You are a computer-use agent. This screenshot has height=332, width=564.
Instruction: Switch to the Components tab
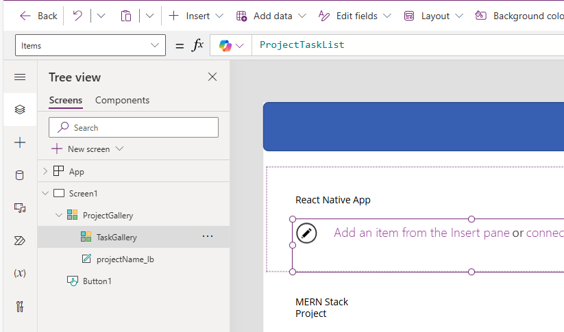pyautogui.click(x=122, y=100)
